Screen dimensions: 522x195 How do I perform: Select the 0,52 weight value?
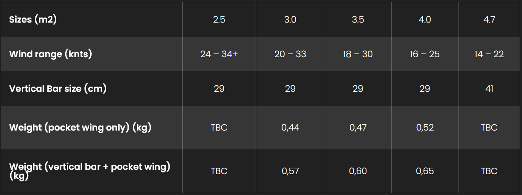coord(425,128)
